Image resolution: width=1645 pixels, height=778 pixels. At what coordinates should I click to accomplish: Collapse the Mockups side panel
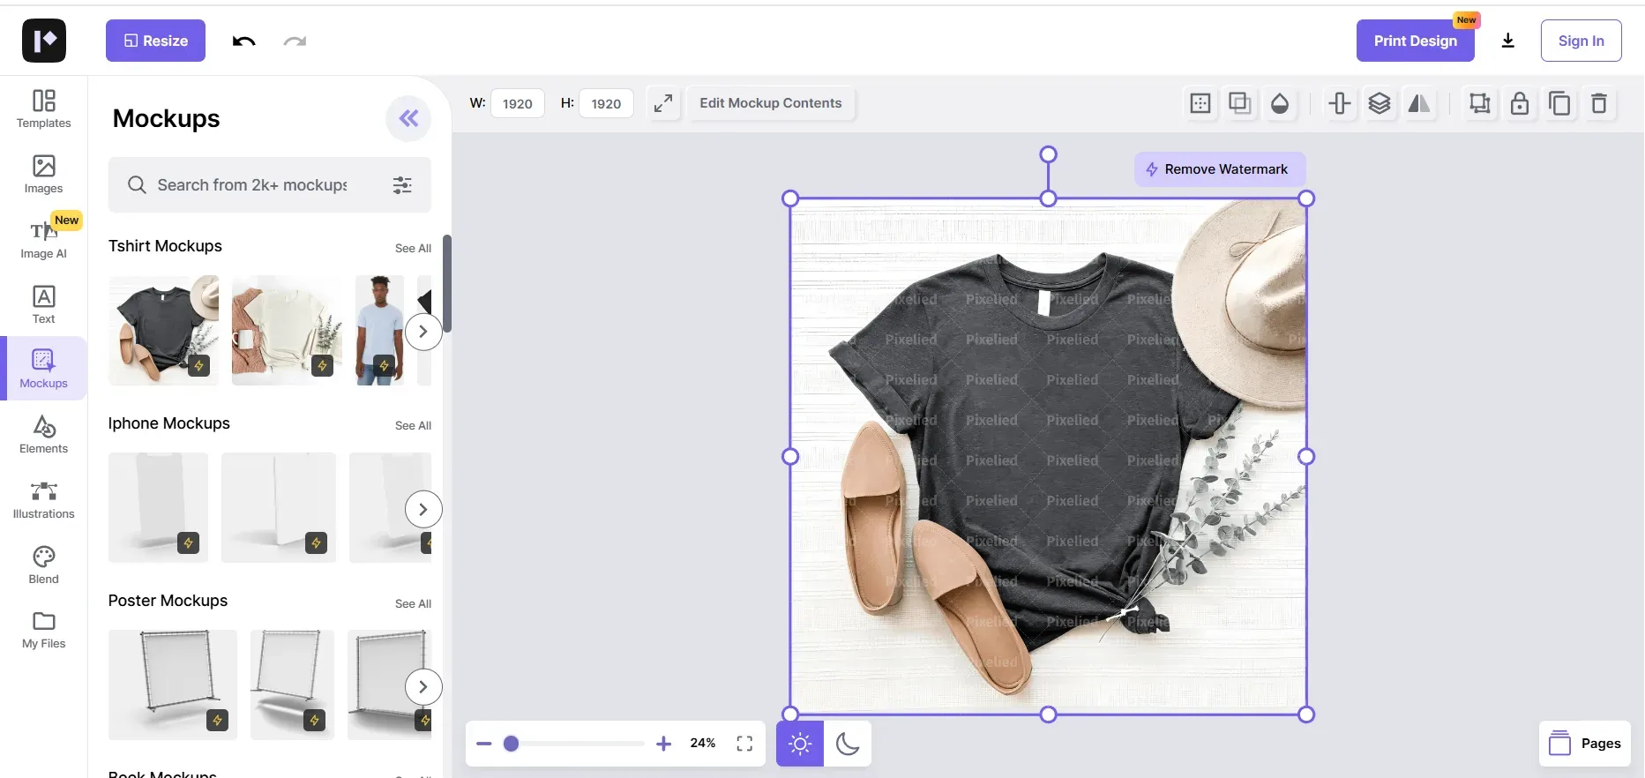pos(408,118)
